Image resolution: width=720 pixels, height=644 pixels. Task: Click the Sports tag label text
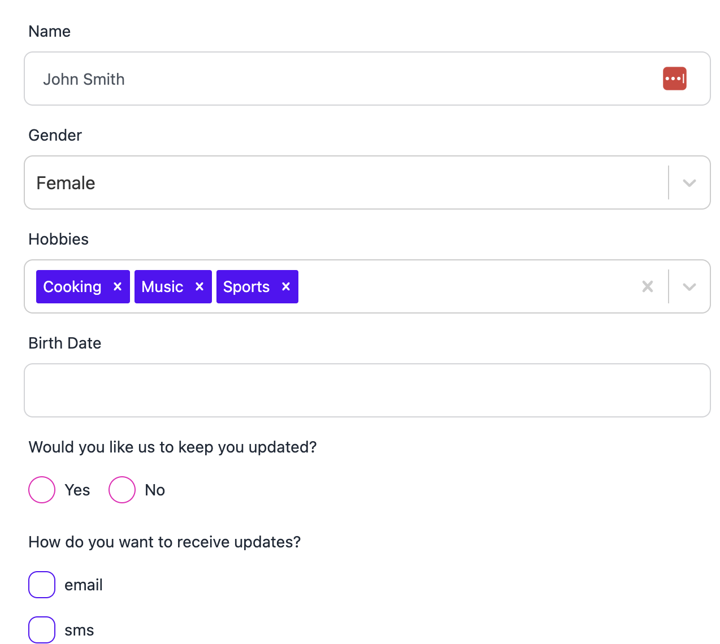(x=246, y=287)
